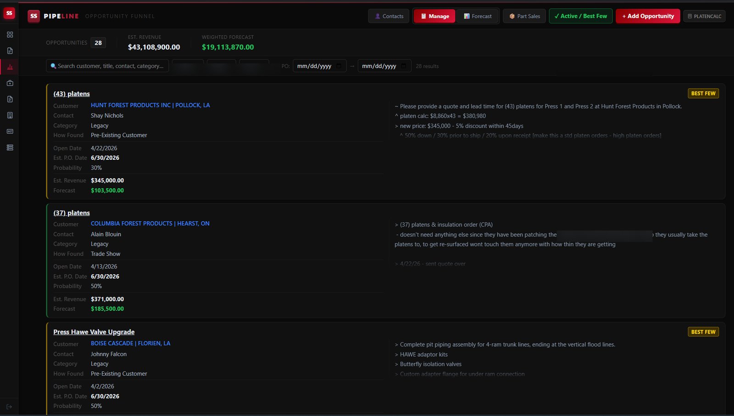
Task: Click the '28 results' count
Action: coord(427,66)
